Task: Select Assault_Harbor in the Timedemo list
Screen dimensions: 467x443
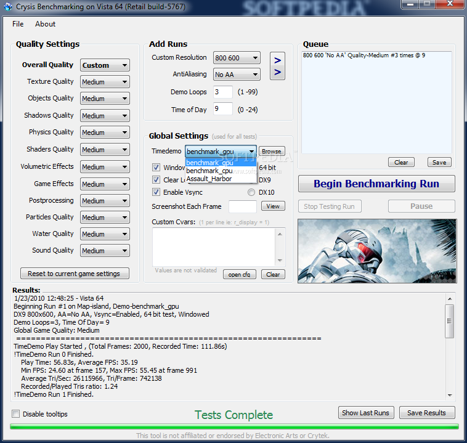Action: pos(221,179)
